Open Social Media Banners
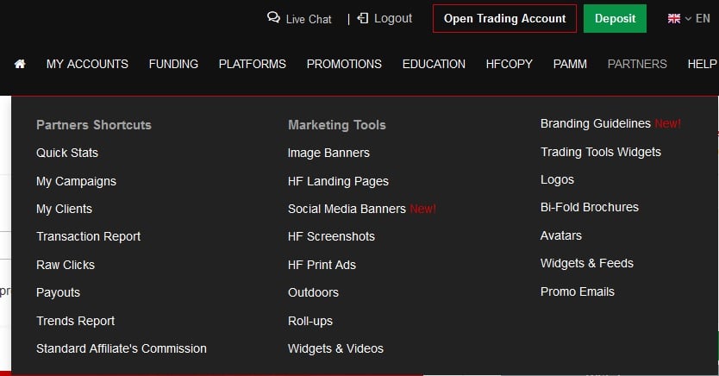Viewport: 719px width, 376px height. coord(347,209)
